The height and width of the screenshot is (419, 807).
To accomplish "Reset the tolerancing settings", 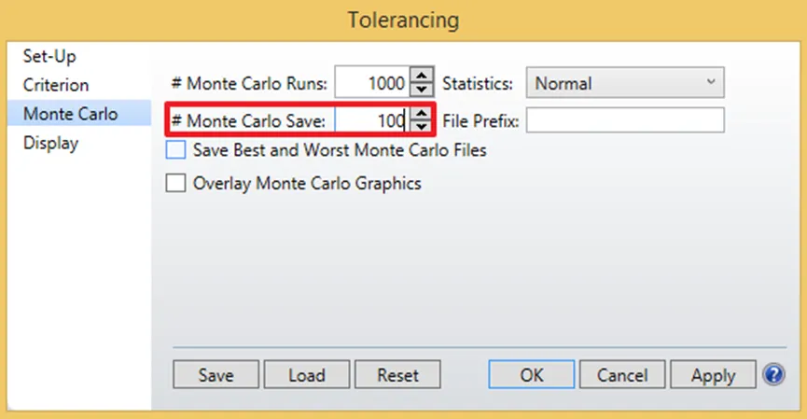I will (397, 374).
